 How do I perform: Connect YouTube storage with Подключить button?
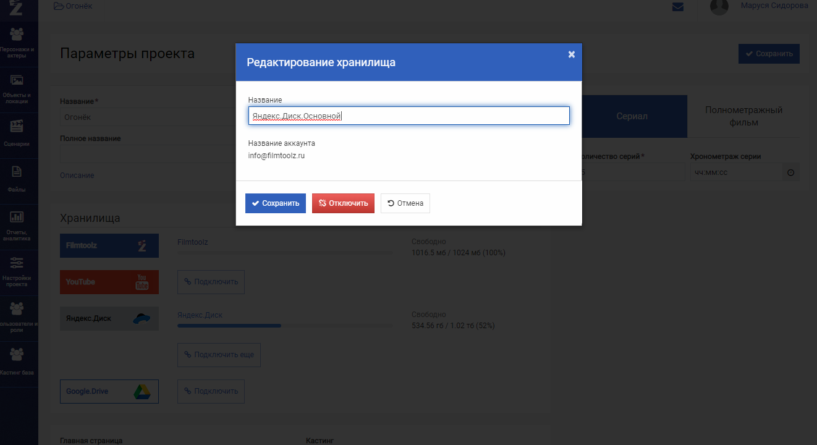[x=211, y=282]
